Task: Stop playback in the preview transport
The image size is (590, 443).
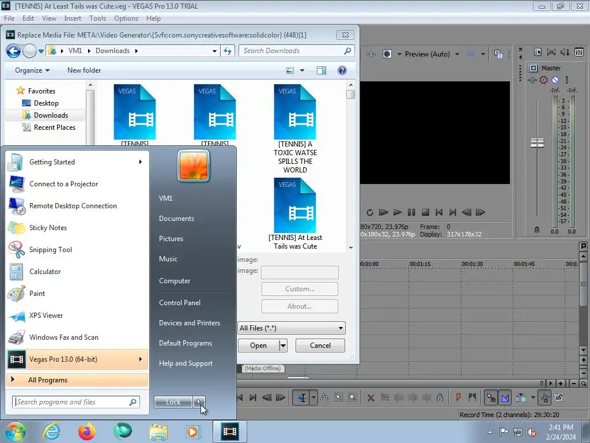Action: (425, 212)
